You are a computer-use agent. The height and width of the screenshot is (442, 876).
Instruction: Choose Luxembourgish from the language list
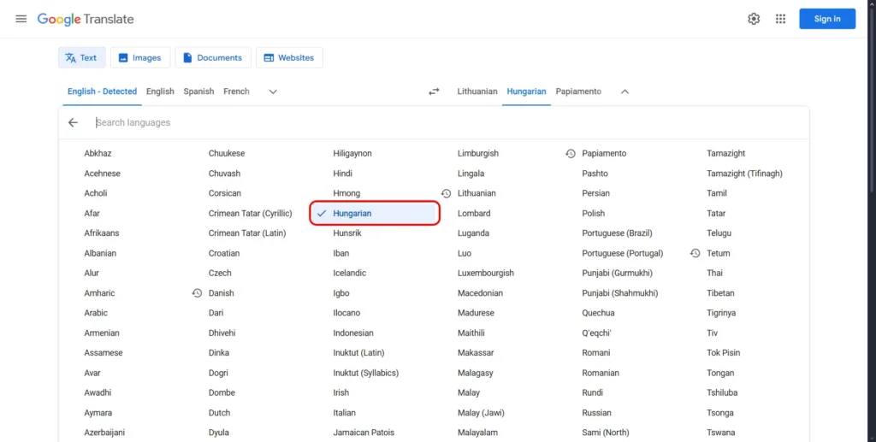coord(486,274)
